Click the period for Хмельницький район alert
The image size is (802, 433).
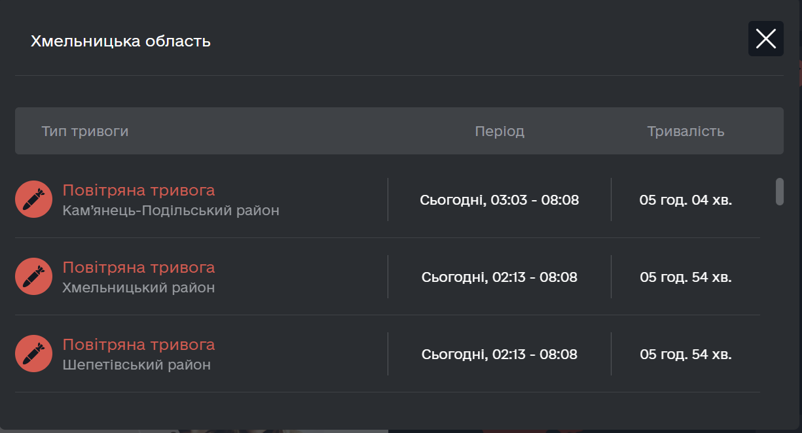tap(500, 277)
